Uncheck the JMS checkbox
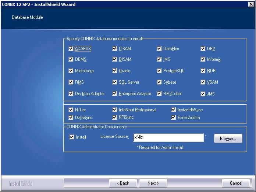The image size is (256, 192). (203, 94)
